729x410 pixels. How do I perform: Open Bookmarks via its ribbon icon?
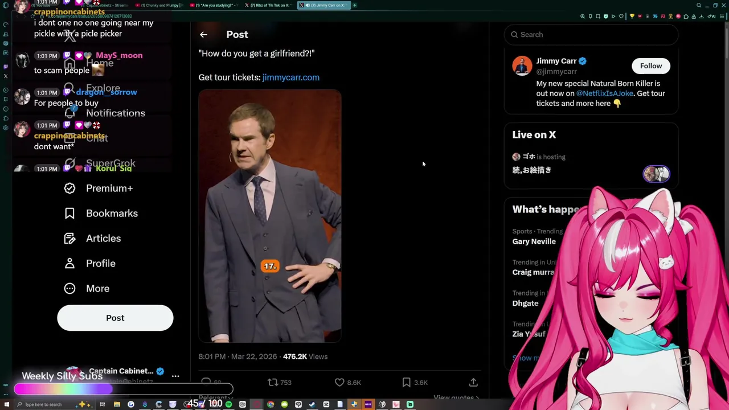click(69, 214)
